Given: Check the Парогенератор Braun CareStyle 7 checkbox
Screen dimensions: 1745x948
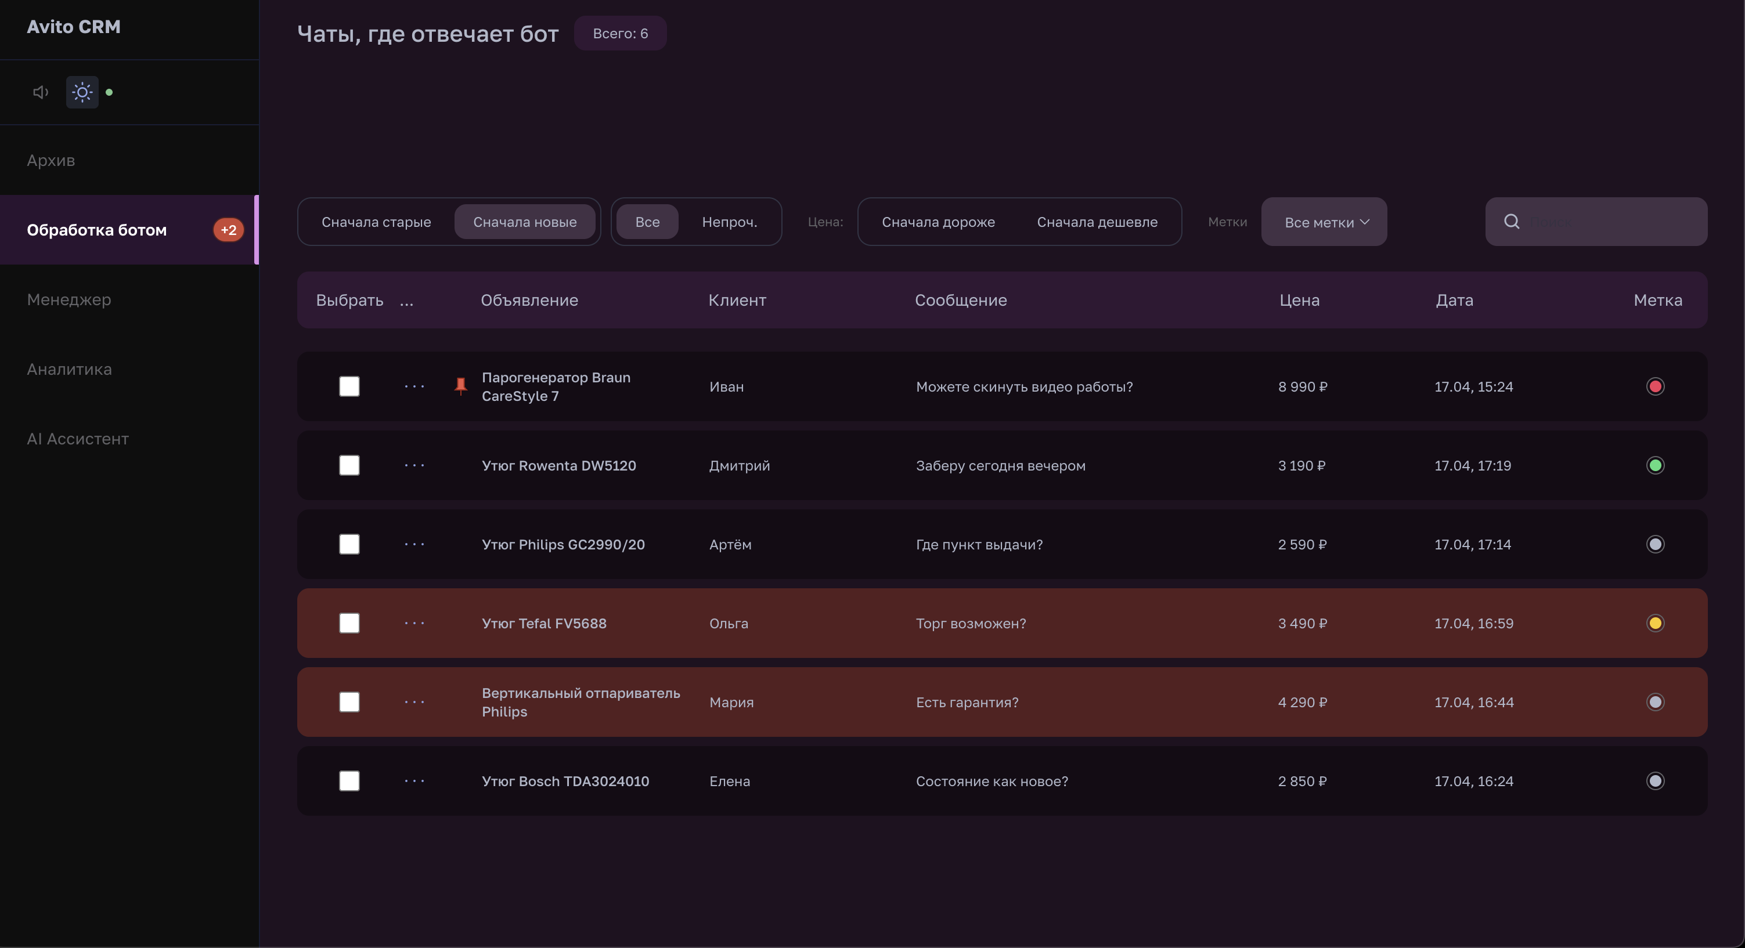Looking at the screenshot, I should pyautogui.click(x=349, y=386).
